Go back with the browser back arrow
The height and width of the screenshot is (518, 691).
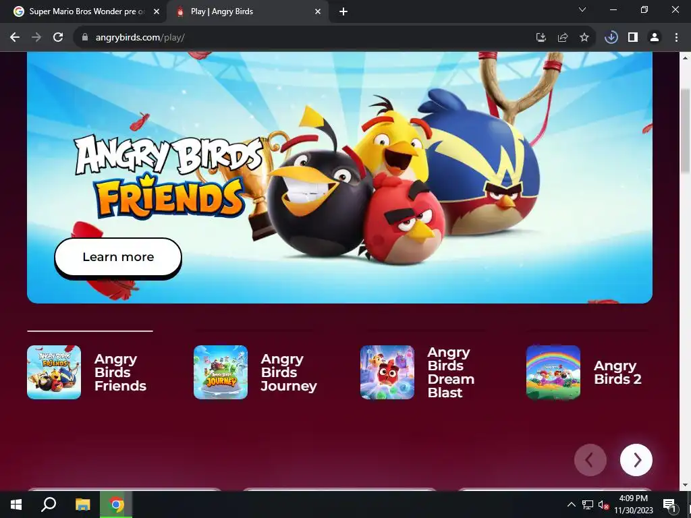tap(15, 38)
